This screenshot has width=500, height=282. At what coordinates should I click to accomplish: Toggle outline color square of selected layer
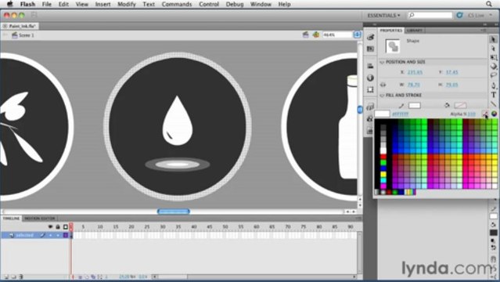[x=66, y=235]
